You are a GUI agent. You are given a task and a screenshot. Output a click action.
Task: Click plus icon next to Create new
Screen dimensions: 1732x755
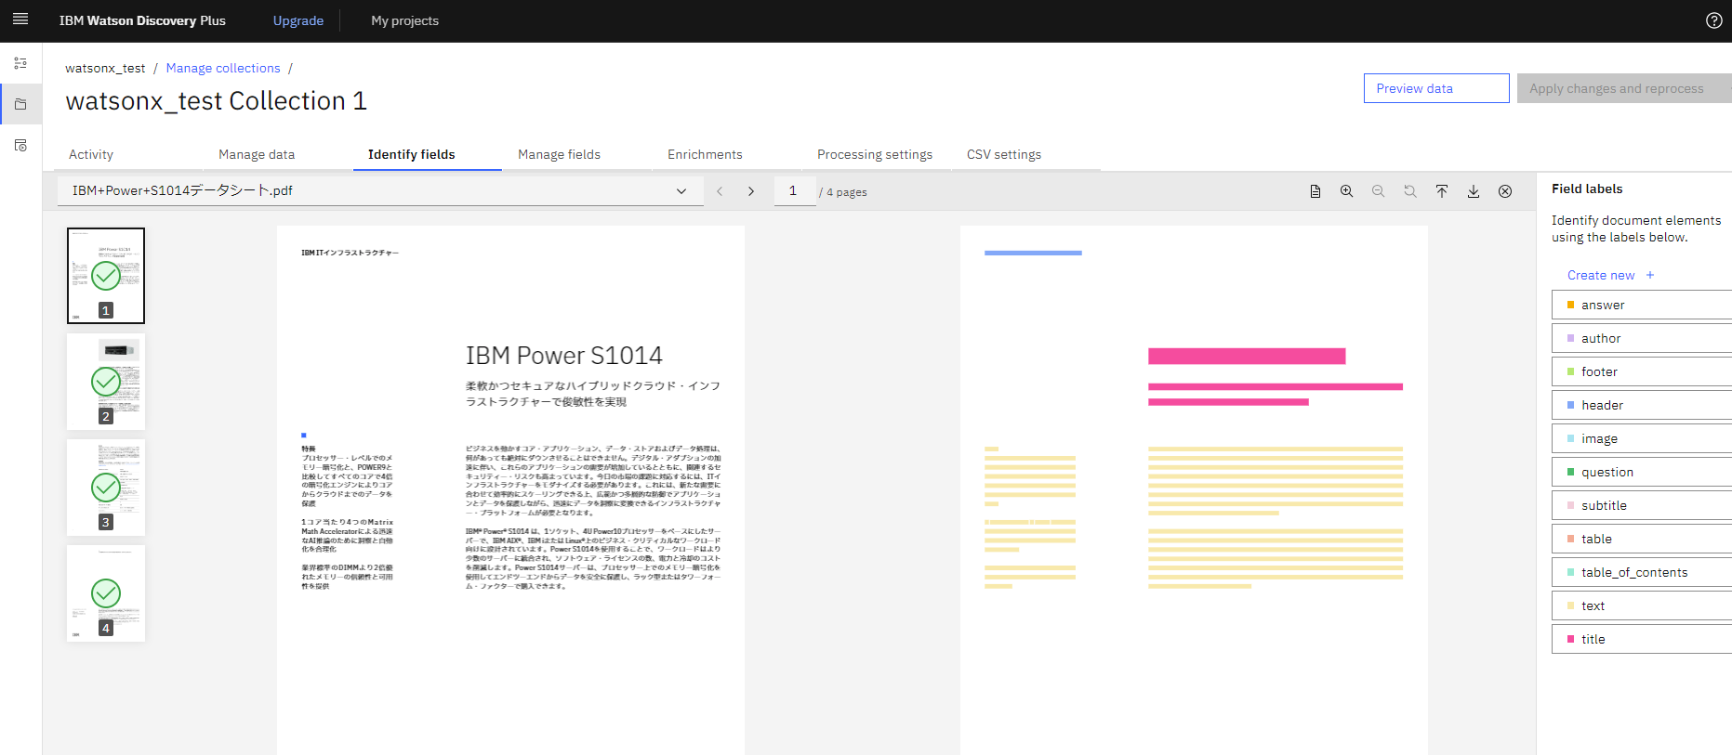(1650, 275)
